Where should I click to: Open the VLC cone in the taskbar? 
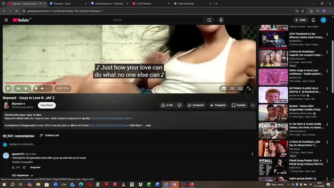(123, 185)
